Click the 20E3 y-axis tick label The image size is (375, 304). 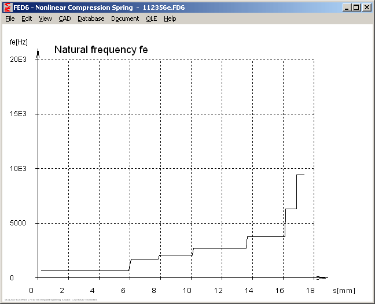point(19,60)
